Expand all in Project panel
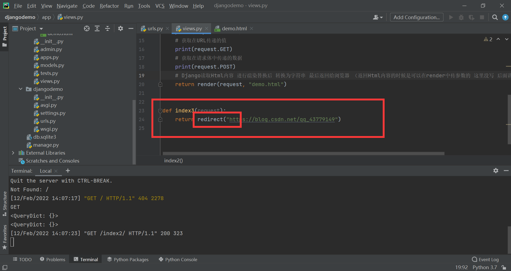This screenshot has height=271, width=511. tap(97, 28)
